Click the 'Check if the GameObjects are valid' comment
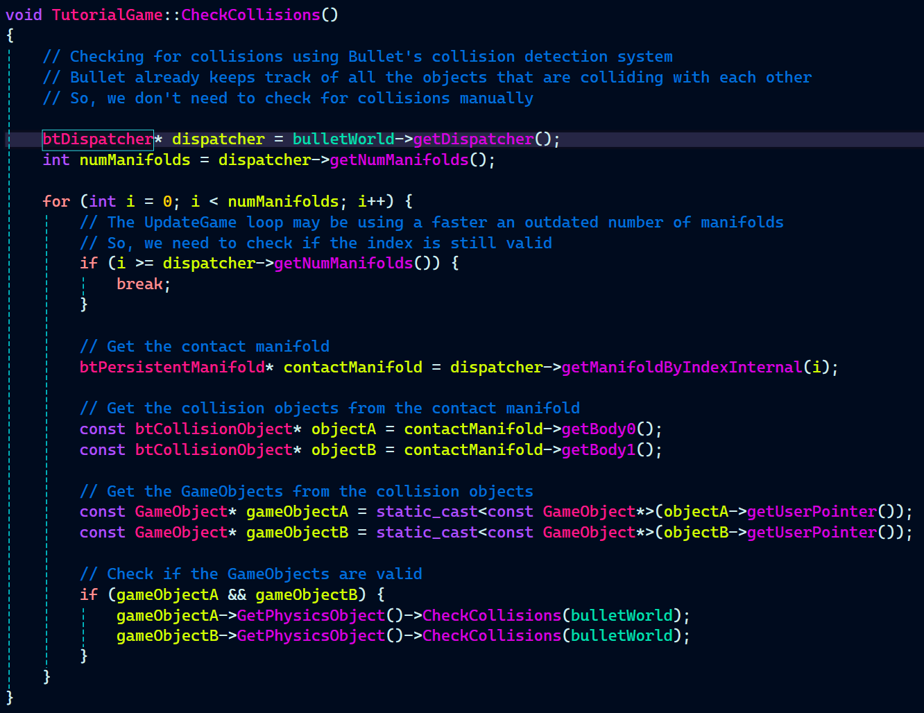This screenshot has width=924, height=713. point(250,574)
